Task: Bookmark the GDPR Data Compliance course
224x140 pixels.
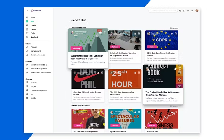Action: [x=176, y=34]
